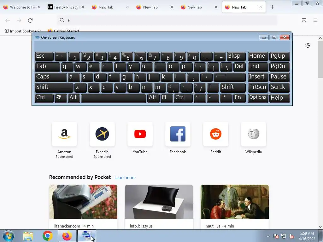This screenshot has width=323, height=242.
Task: Click the Bksp key on the keyboard
Action: click(236, 57)
